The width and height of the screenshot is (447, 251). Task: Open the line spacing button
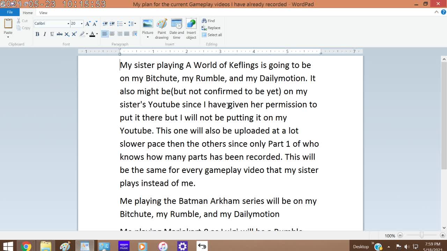(x=131, y=23)
